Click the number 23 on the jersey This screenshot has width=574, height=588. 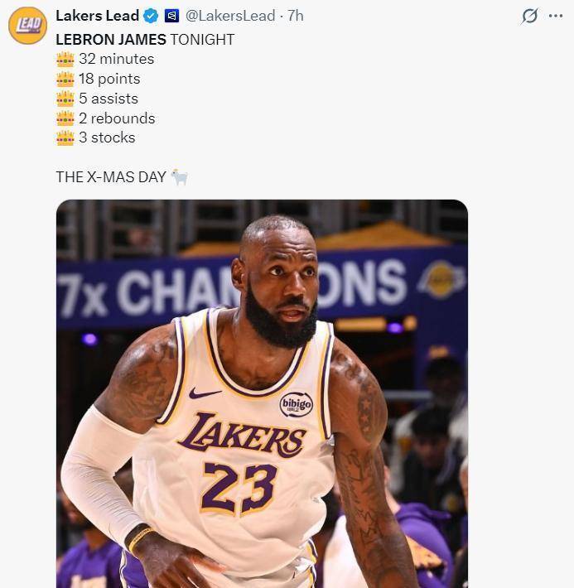(x=239, y=487)
